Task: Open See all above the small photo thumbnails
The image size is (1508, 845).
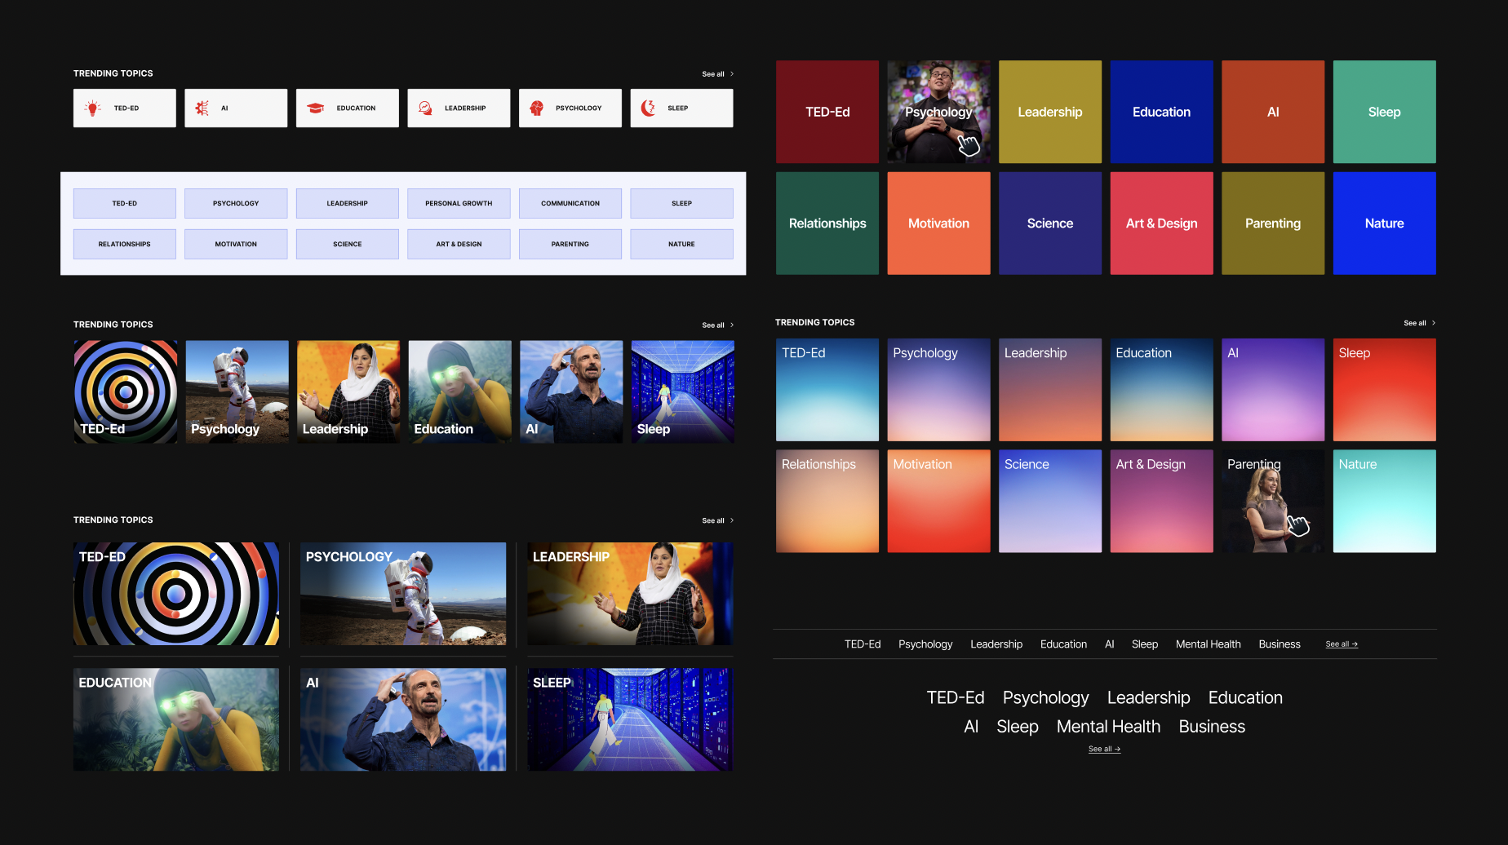Action: [717, 325]
